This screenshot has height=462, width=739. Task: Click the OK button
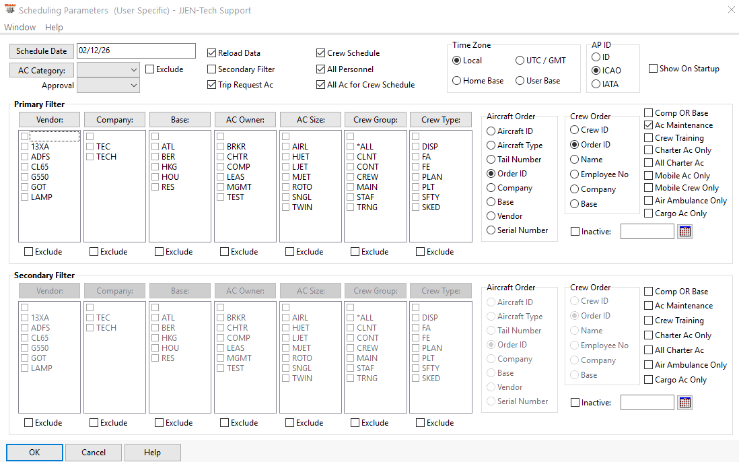coord(34,453)
